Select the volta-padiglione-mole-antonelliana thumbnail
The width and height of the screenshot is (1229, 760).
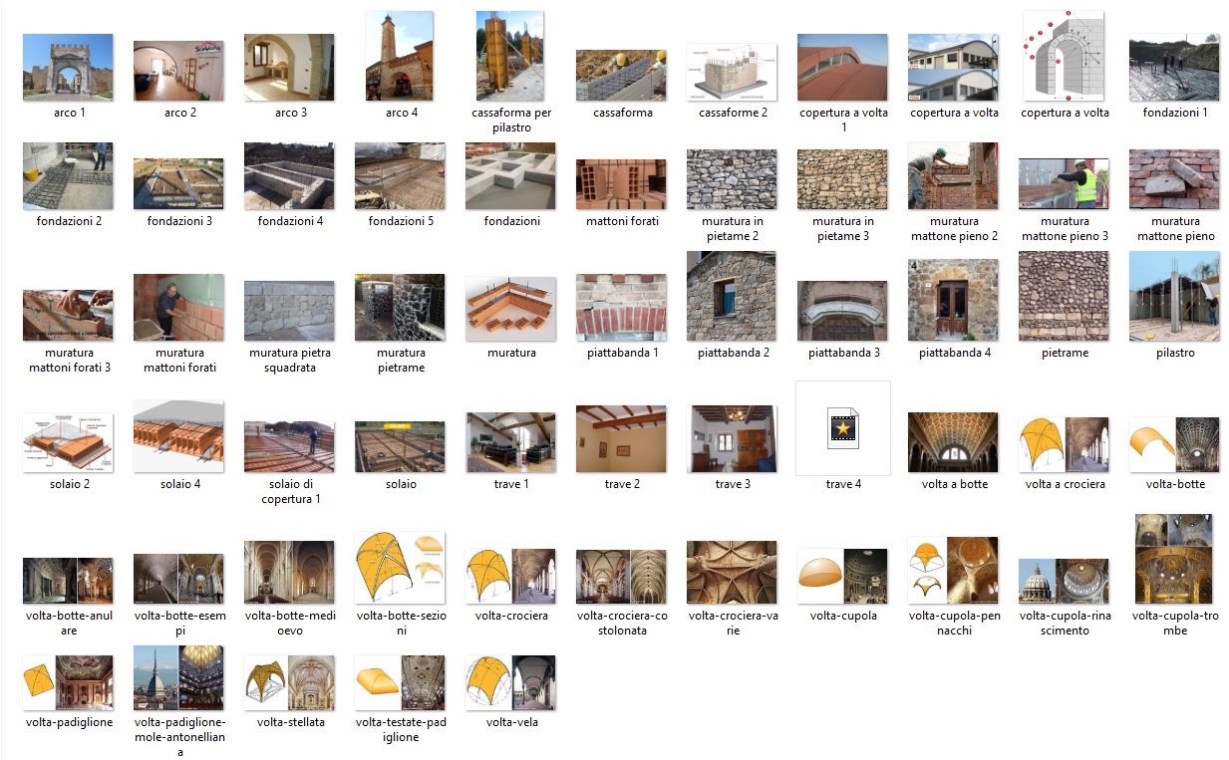178,678
